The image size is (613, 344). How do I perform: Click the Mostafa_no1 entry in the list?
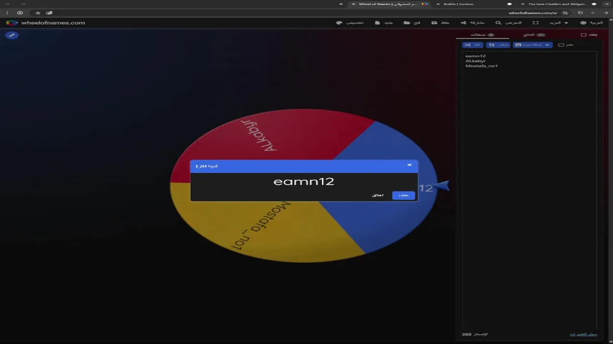click(481, 65)
